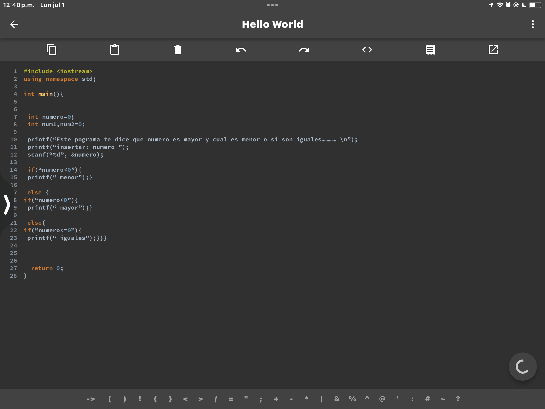Insert the semicolon symbol key
This screenshot has width=545, height=409.
pos(261,399)
